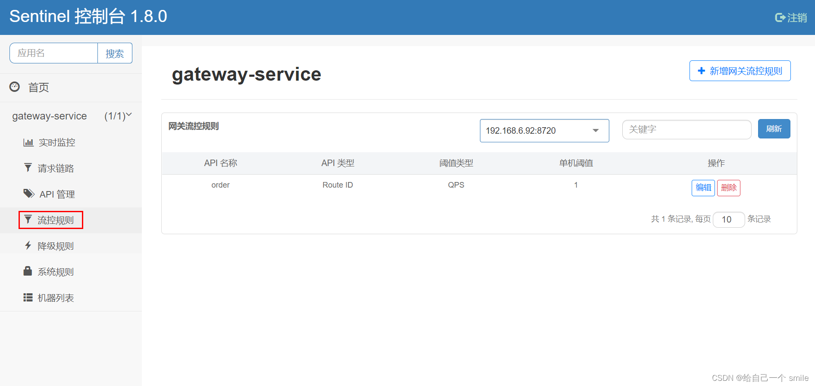Click 注销 to log out
Image resolution: width=815 pixels, height=386 pixels.
(x=797, y=18)
